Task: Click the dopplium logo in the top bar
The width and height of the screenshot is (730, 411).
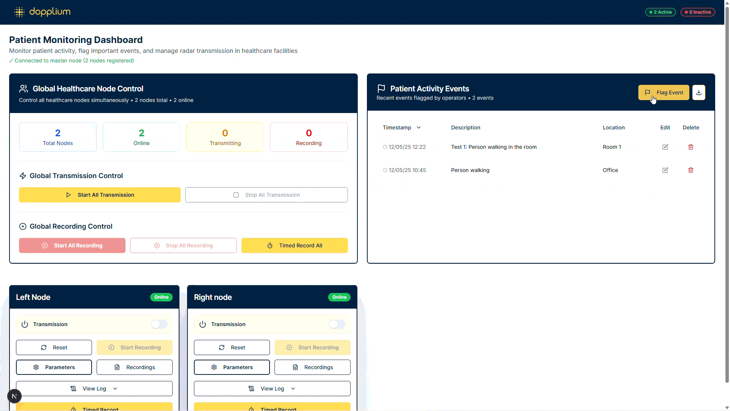Action: coord(42,12)
